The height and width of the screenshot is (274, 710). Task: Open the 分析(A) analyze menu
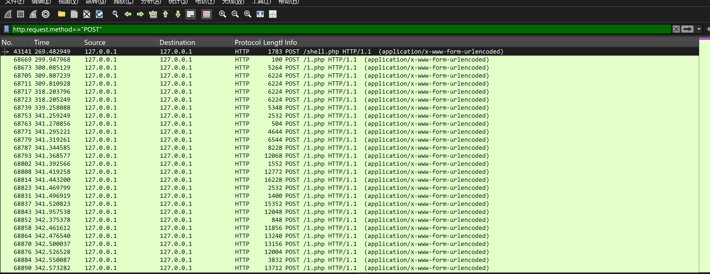coord(151,2)
